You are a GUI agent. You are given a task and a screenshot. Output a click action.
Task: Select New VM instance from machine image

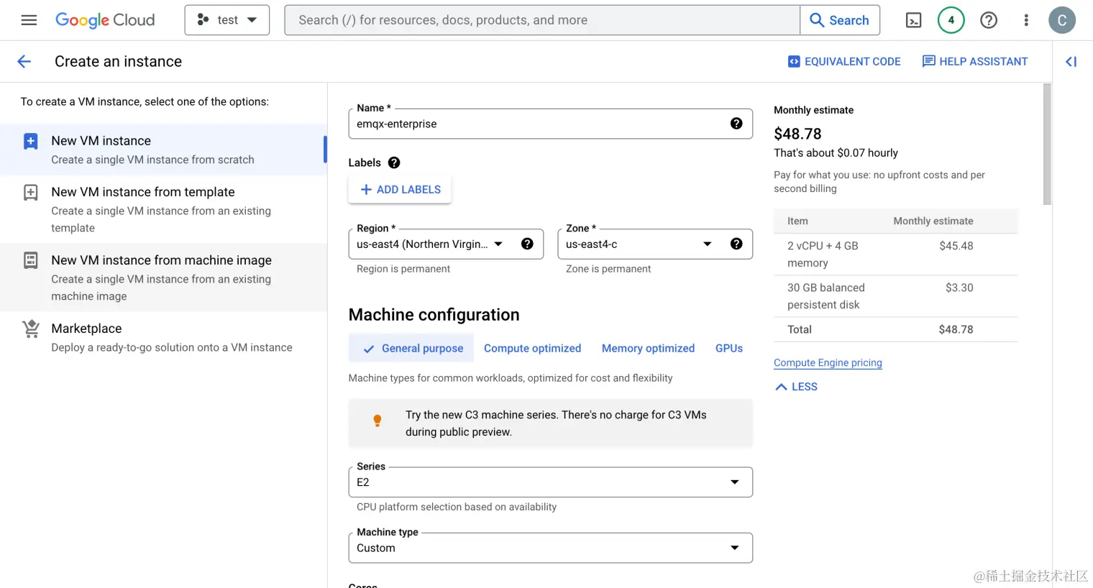[x=163, y=277]
